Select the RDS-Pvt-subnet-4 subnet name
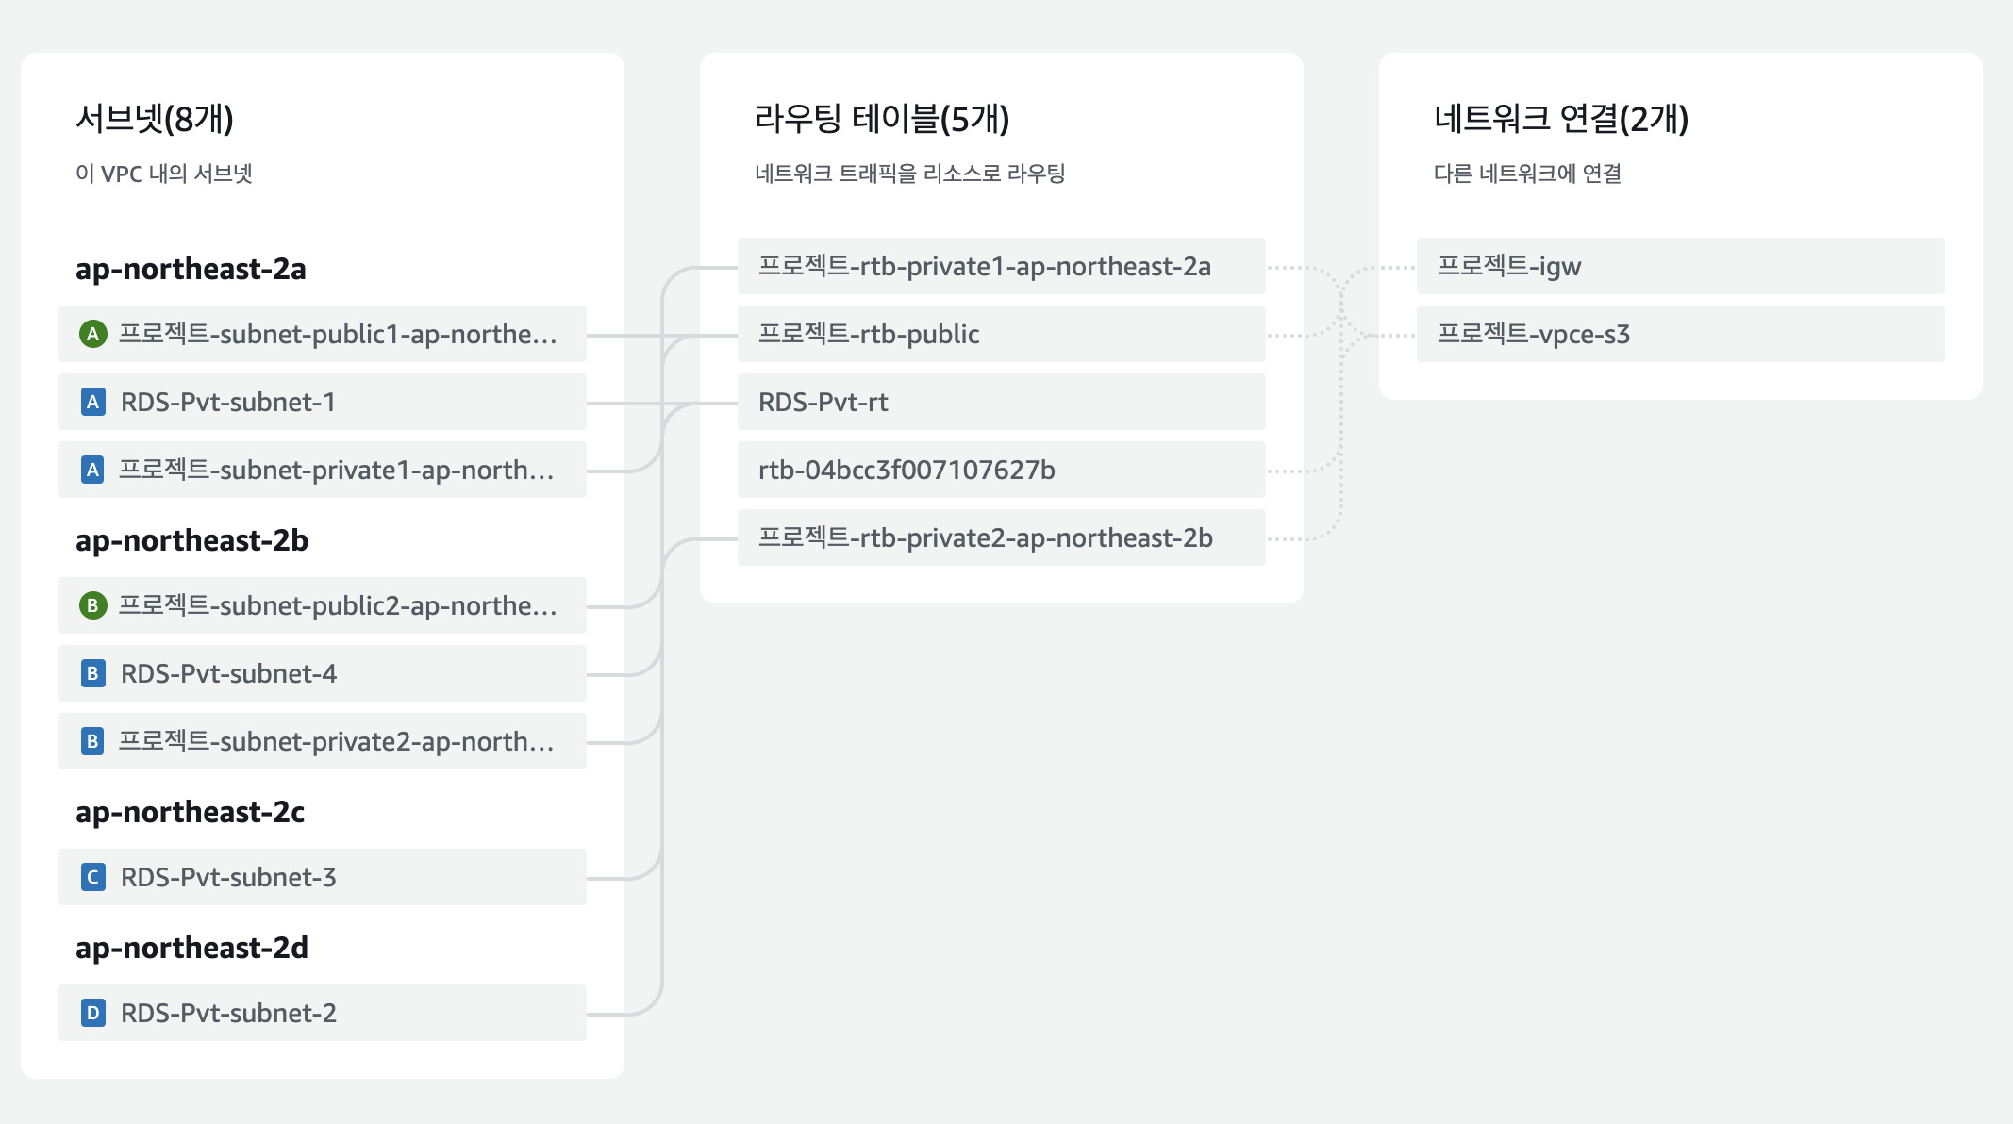The width and height of the screenshot is (2013, 1124). pos(228,673)
